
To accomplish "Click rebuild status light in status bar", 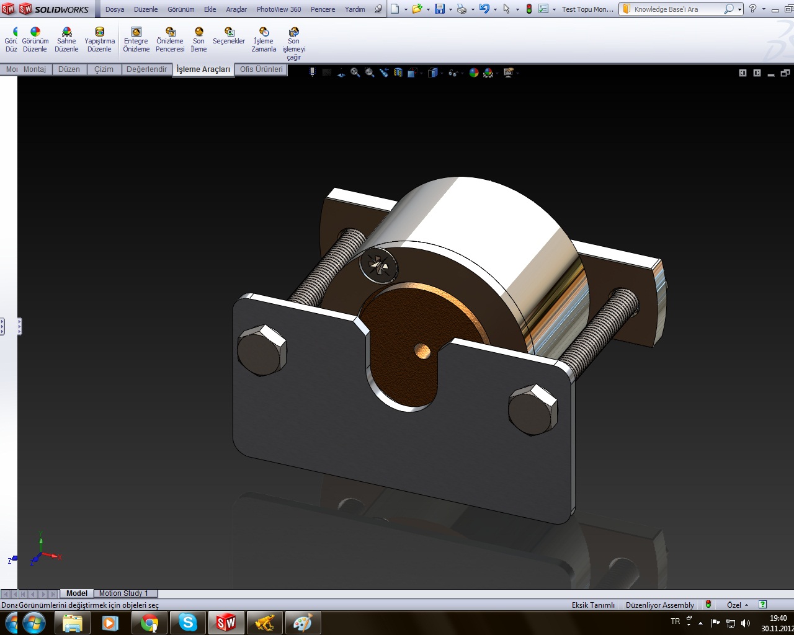I will coord(708,605).
